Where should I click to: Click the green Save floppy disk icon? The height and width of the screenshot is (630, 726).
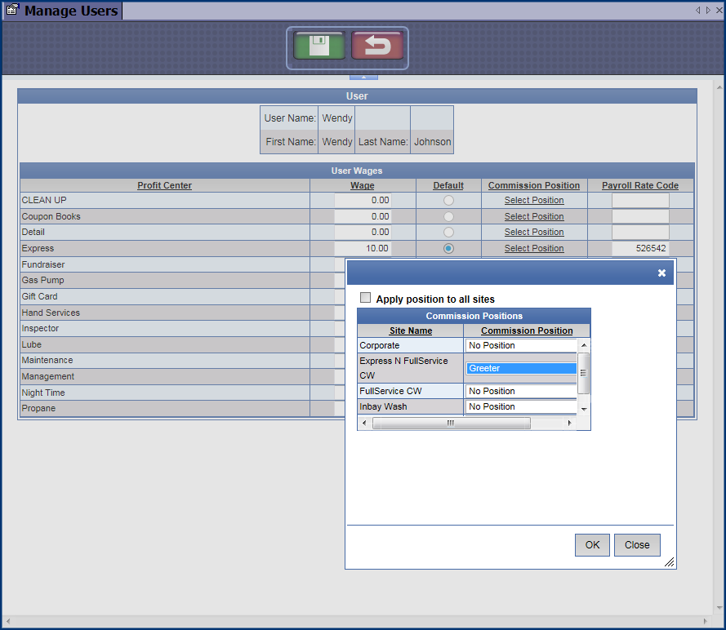click(x=319, y=47)
